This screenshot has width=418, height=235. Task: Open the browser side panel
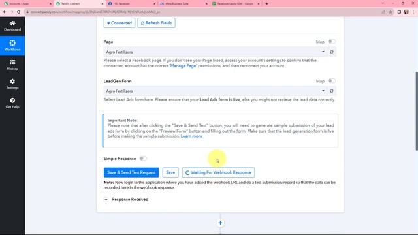[399, 12]
